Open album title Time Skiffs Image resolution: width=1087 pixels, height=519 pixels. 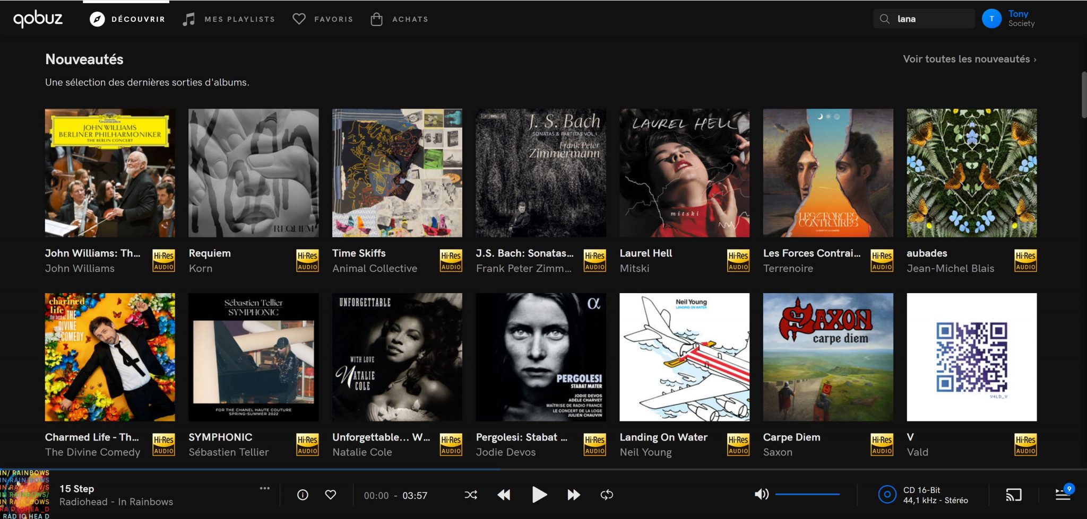tap(359, 253)
